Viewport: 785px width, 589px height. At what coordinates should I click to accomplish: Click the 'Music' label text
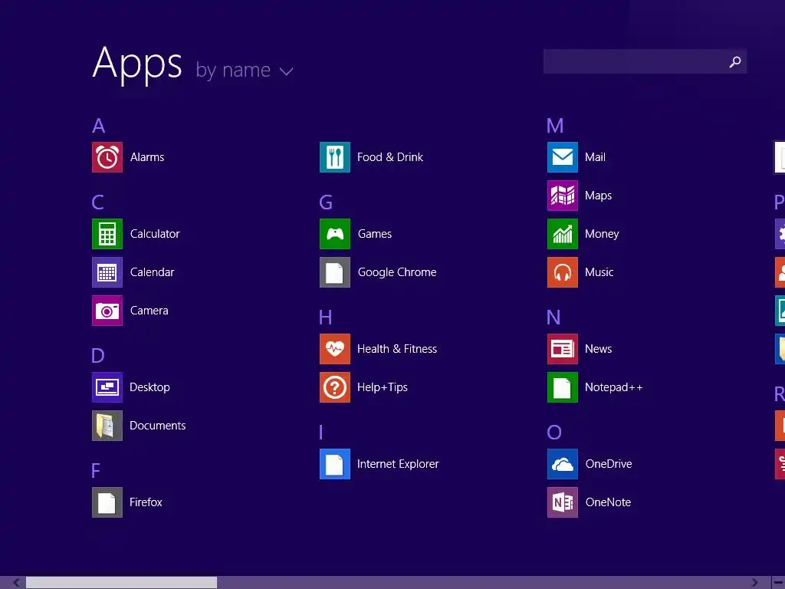click(x=599, y=272)
